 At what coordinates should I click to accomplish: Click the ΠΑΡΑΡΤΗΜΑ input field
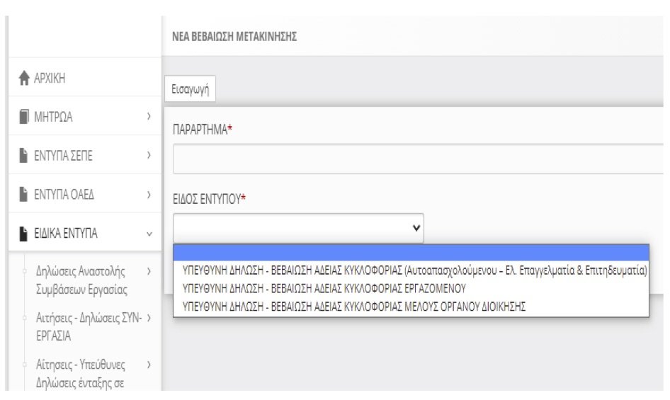pos(418,159)
